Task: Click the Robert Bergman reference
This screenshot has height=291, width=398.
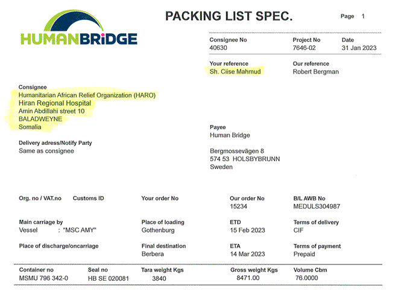Action: coord(315,72)
